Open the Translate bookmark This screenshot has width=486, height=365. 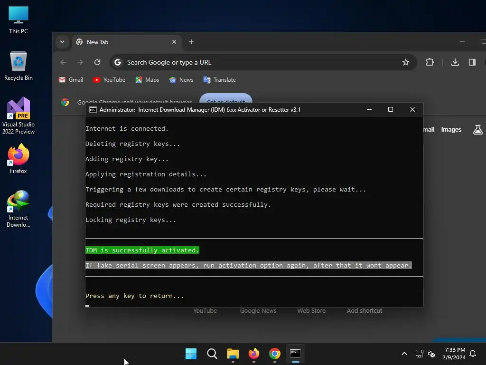pos(219,80)
